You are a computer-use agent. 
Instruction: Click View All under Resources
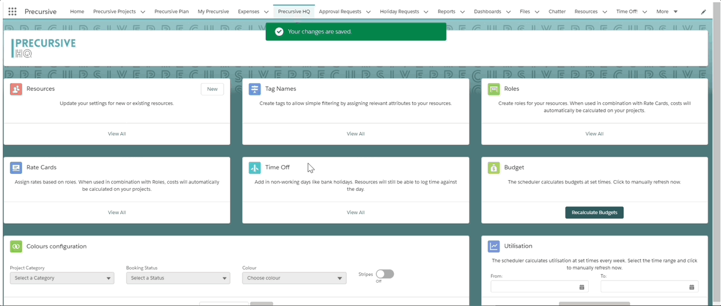tap(117, 134)
